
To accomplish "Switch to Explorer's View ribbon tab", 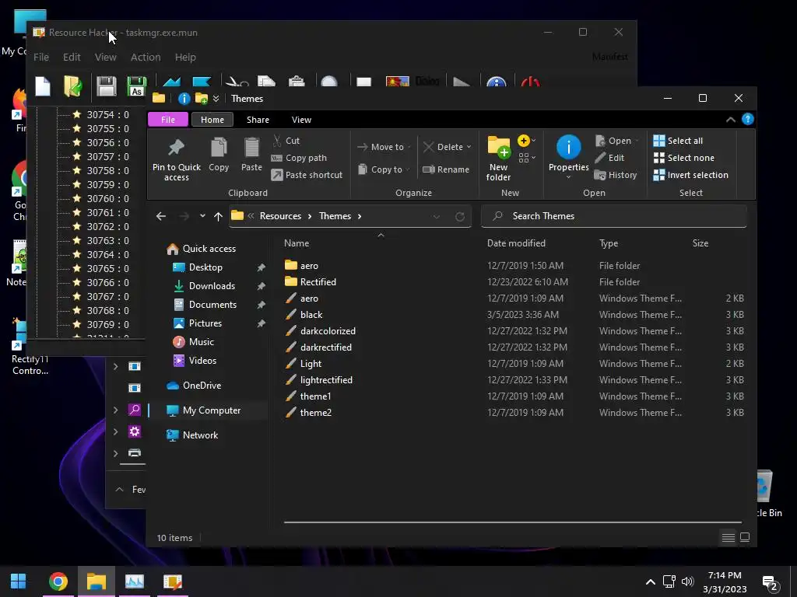I will coord(301,120).
